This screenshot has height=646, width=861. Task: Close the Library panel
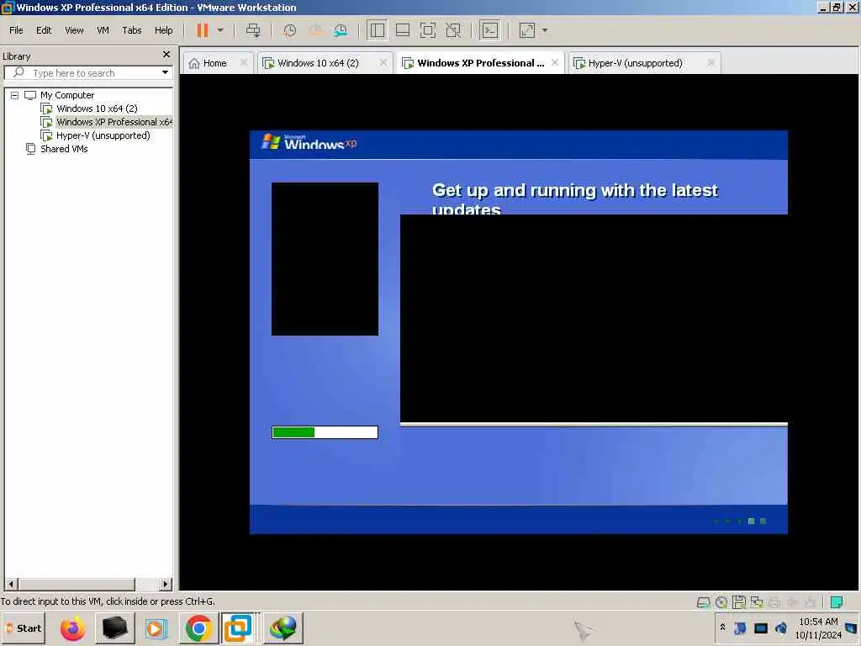click(x=166, y=55)
